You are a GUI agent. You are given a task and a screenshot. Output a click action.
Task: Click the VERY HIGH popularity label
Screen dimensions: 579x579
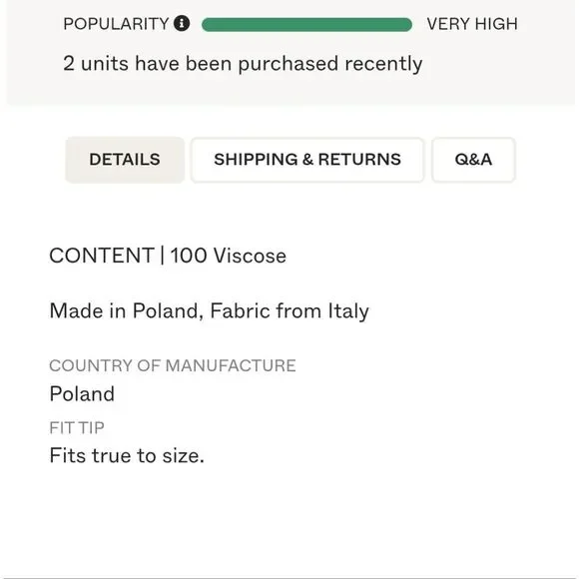click(472, 24)
